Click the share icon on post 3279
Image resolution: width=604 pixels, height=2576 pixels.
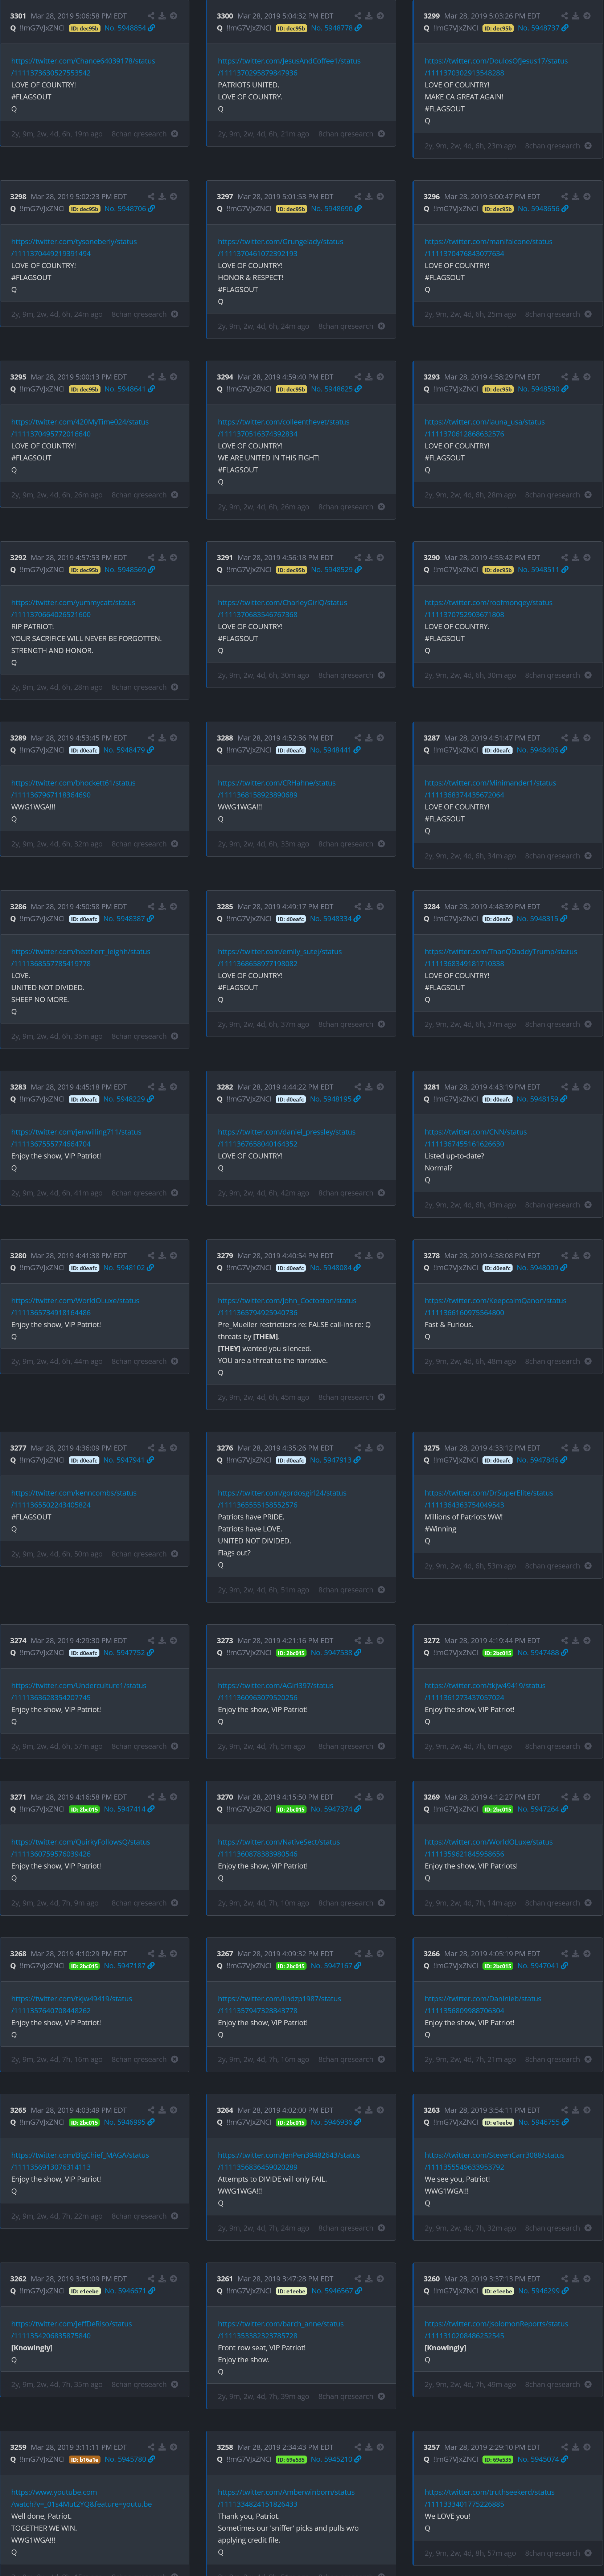358,1256
